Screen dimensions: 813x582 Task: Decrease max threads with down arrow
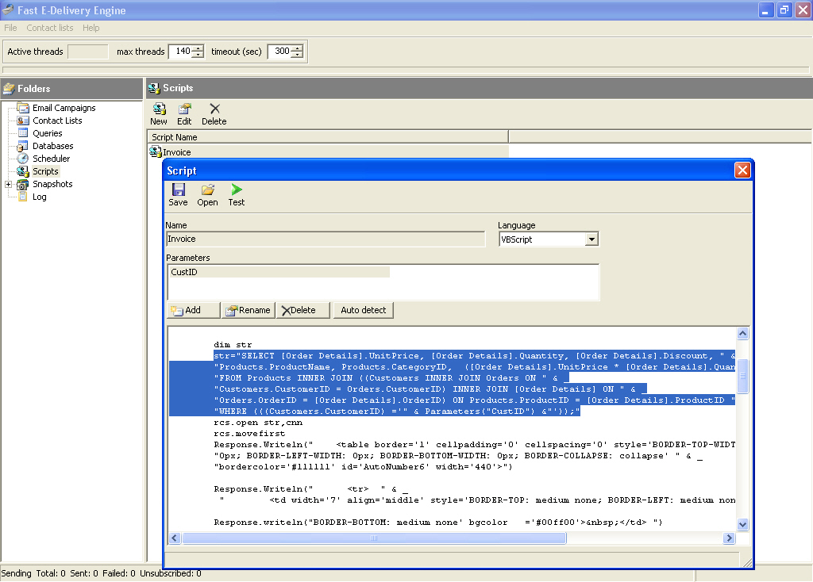point(198,55)
